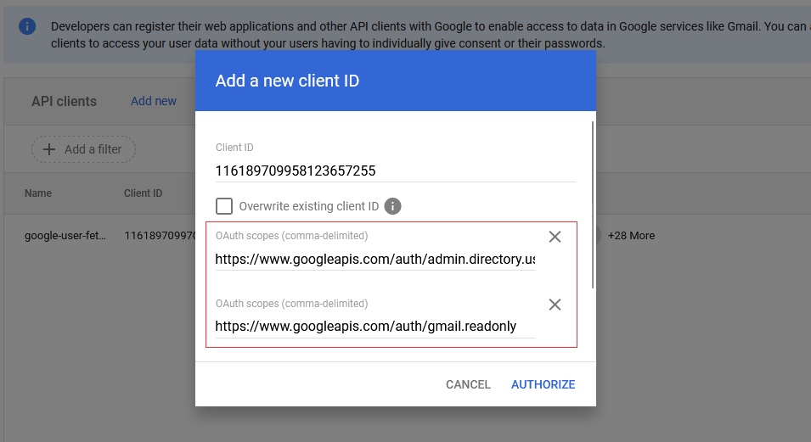
Task: Click the blue info icon in the banner
Action: coord(27,27)
